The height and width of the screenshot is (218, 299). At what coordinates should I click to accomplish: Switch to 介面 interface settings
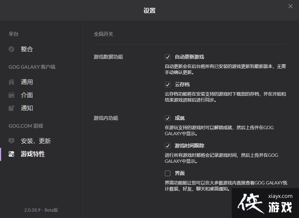pyautogui.click(x=27, y=95)
